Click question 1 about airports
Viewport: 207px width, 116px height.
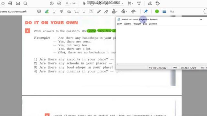[x=74, y=59]
